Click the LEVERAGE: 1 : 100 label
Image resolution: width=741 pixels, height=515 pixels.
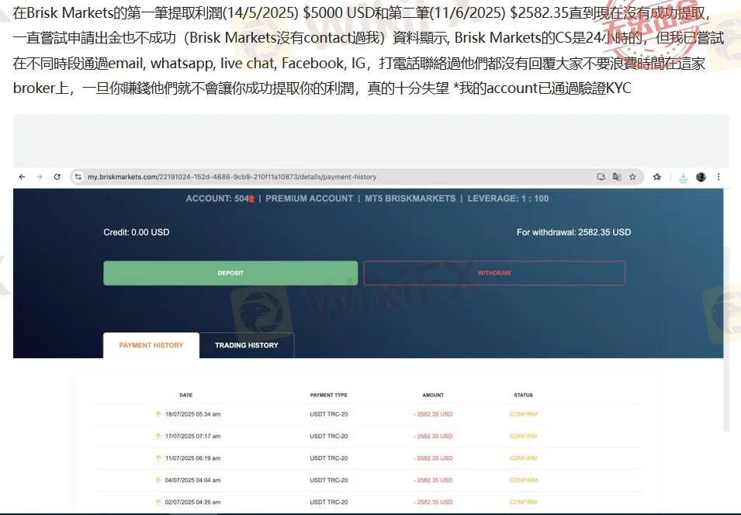tap(508, 199)
